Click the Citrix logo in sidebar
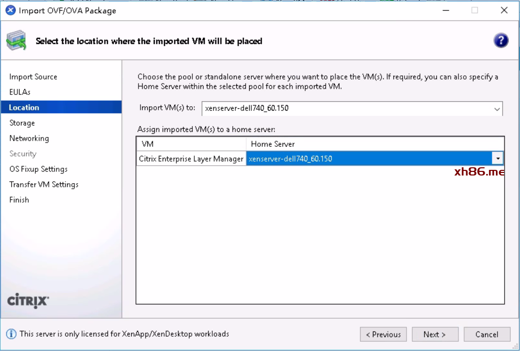This screenshot has height=351, width=520. (x=28, y=301)
